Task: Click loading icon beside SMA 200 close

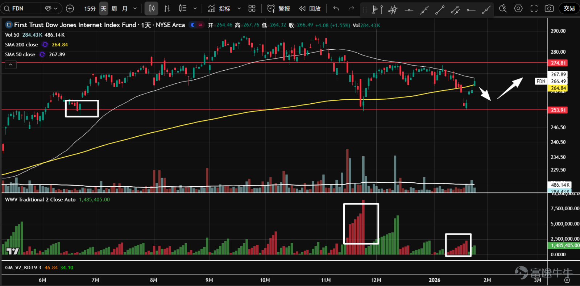Action: tap(45, 45)
